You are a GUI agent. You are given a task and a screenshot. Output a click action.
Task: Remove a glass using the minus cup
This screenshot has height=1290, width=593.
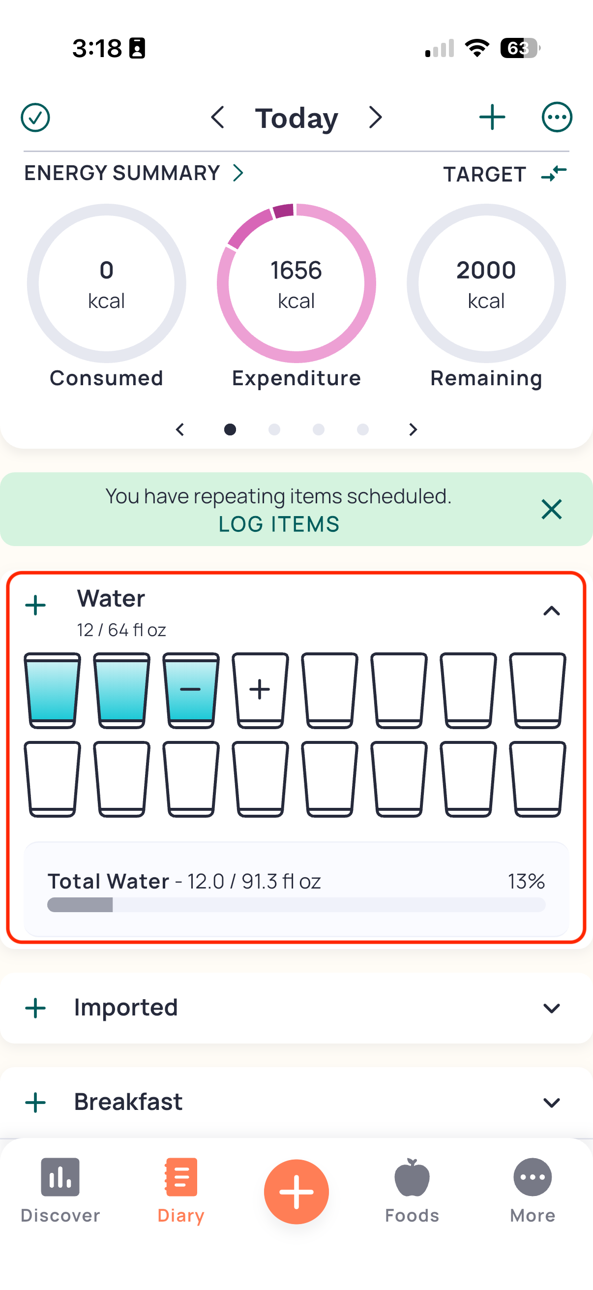coord(191,690)
